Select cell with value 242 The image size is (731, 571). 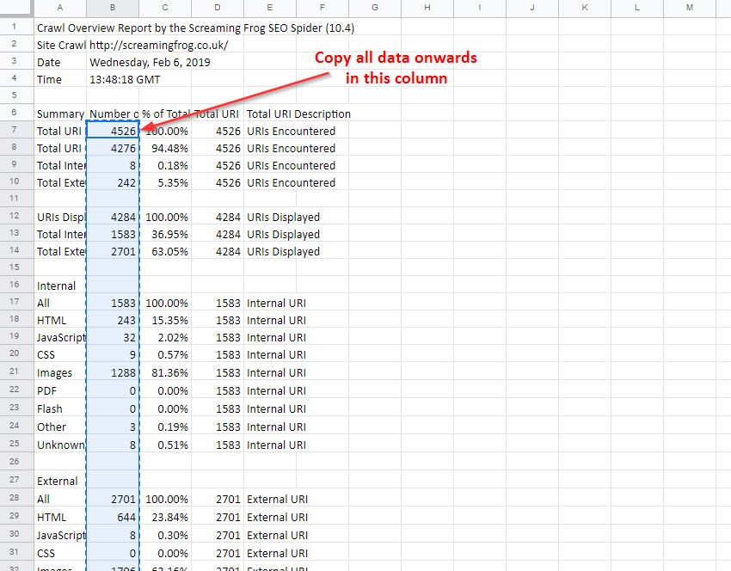click(113, 182)
